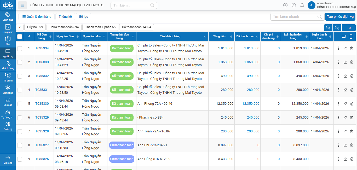The height and width of the screenshot is (170, 357).
Task: Open the Sản phẩm sidebar icon
Action: coord(8,28)
